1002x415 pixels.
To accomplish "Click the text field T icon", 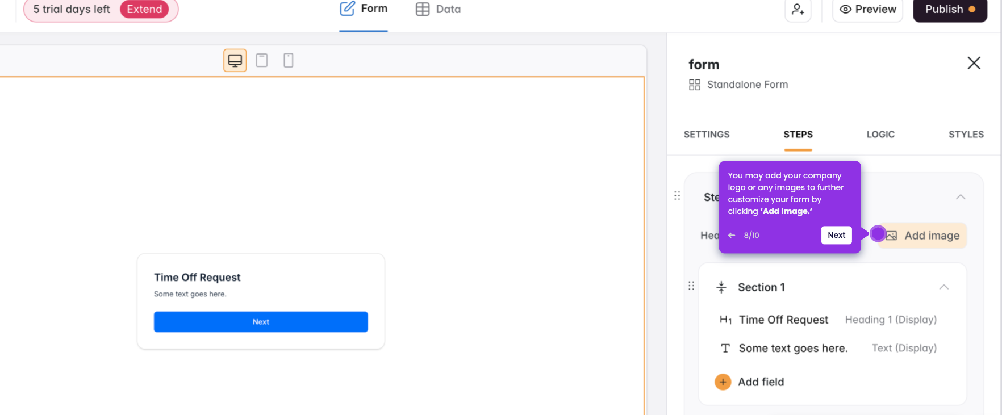I will pyautogui.click(x=725, y=349).
